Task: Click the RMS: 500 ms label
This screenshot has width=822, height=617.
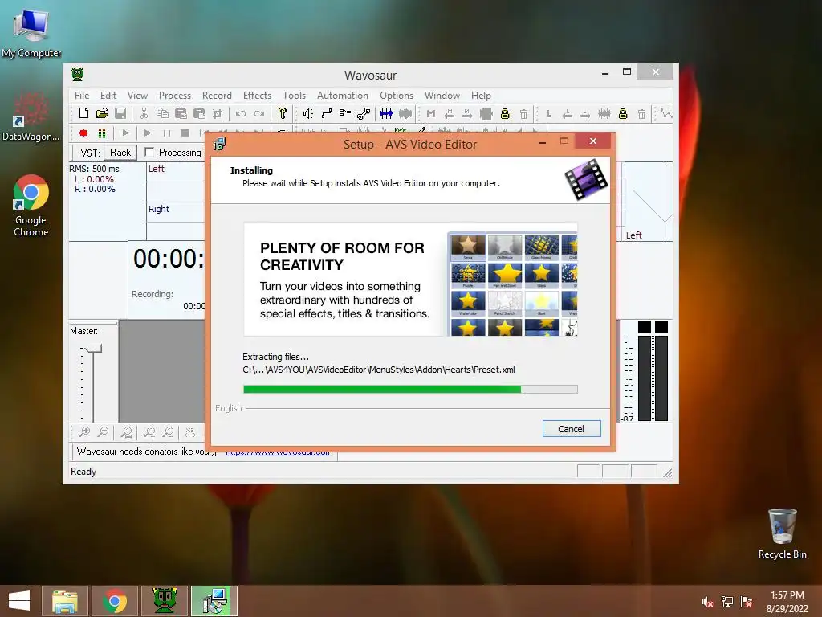Action: (95, 169)
